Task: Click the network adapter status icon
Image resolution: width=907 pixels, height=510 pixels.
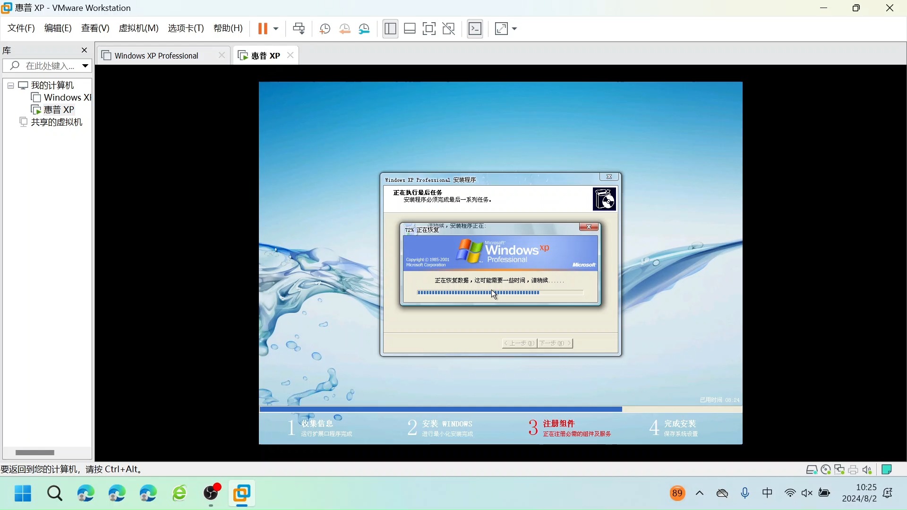Action: pyautogui.click(x=839, y=470)
